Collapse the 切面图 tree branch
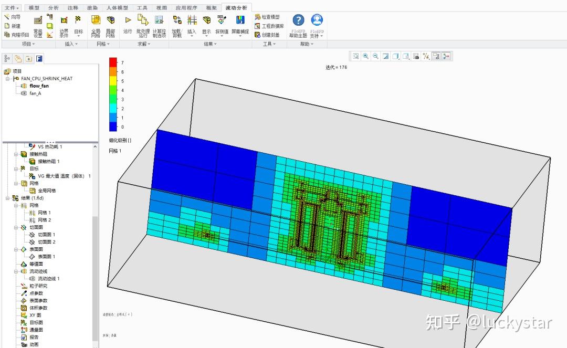The height and width of the screenshot is (348, 567). [x=16, y=228]
